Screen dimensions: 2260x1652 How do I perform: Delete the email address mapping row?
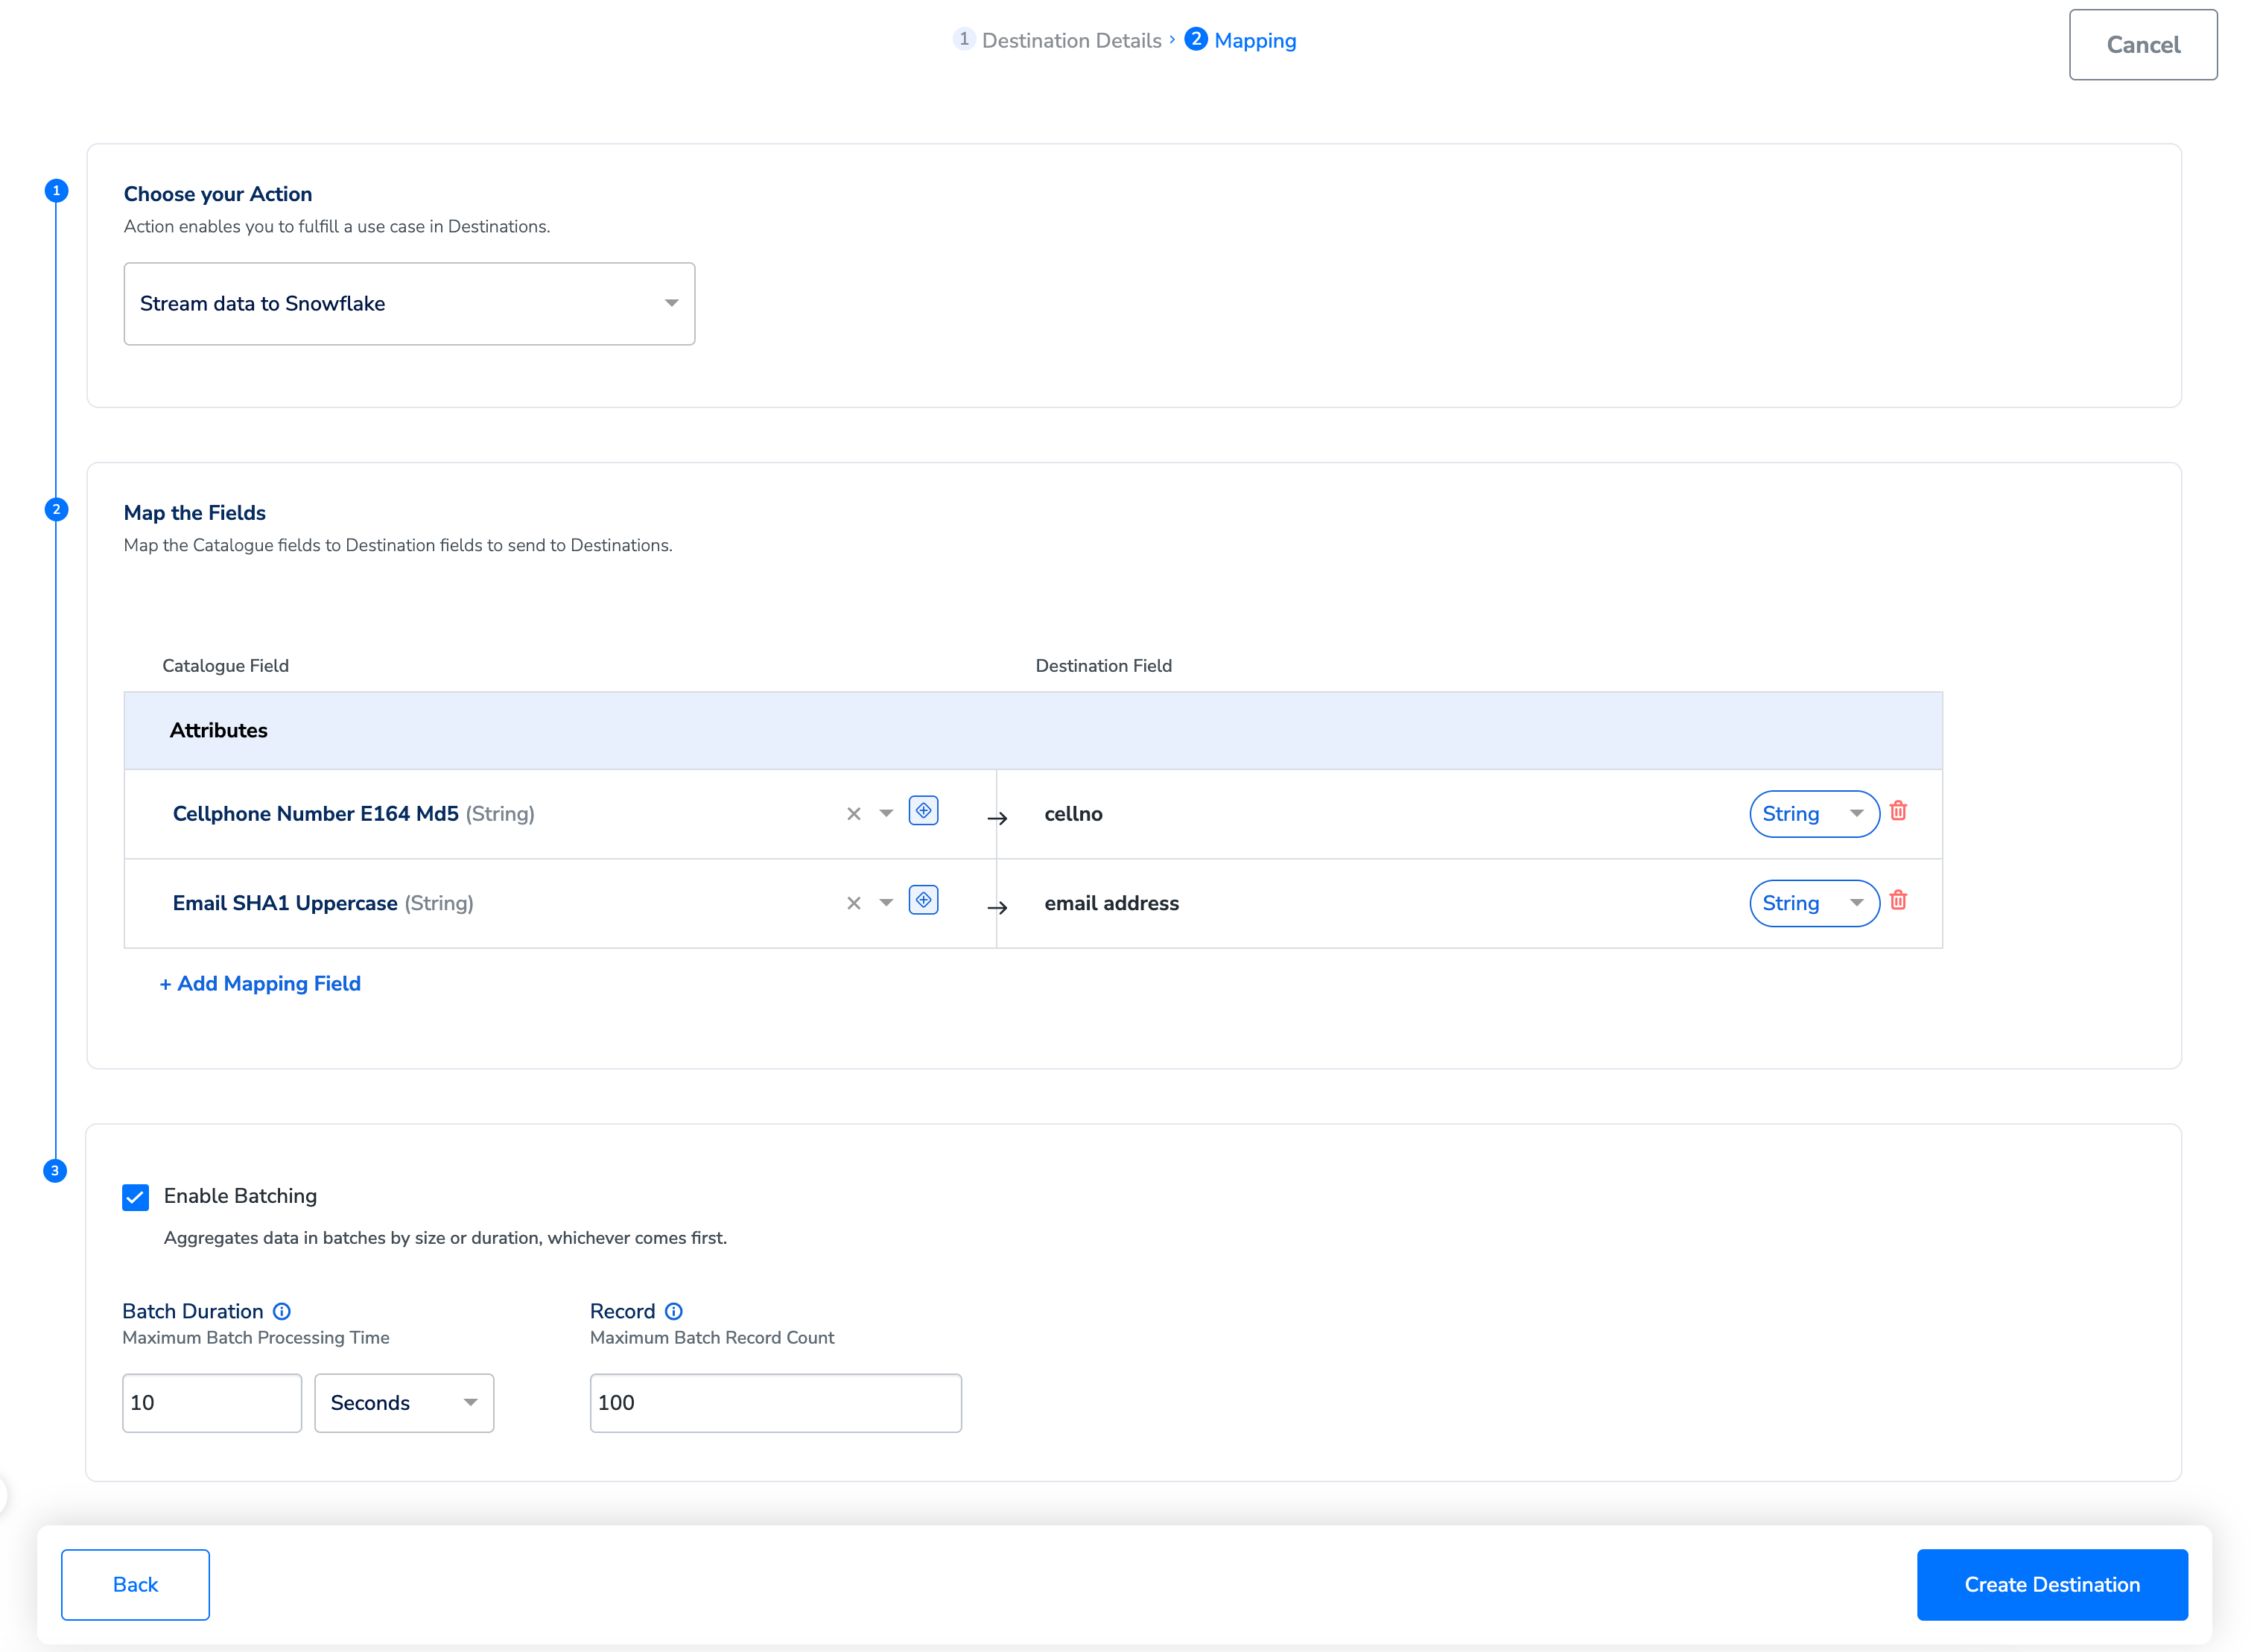point(1898,901)
